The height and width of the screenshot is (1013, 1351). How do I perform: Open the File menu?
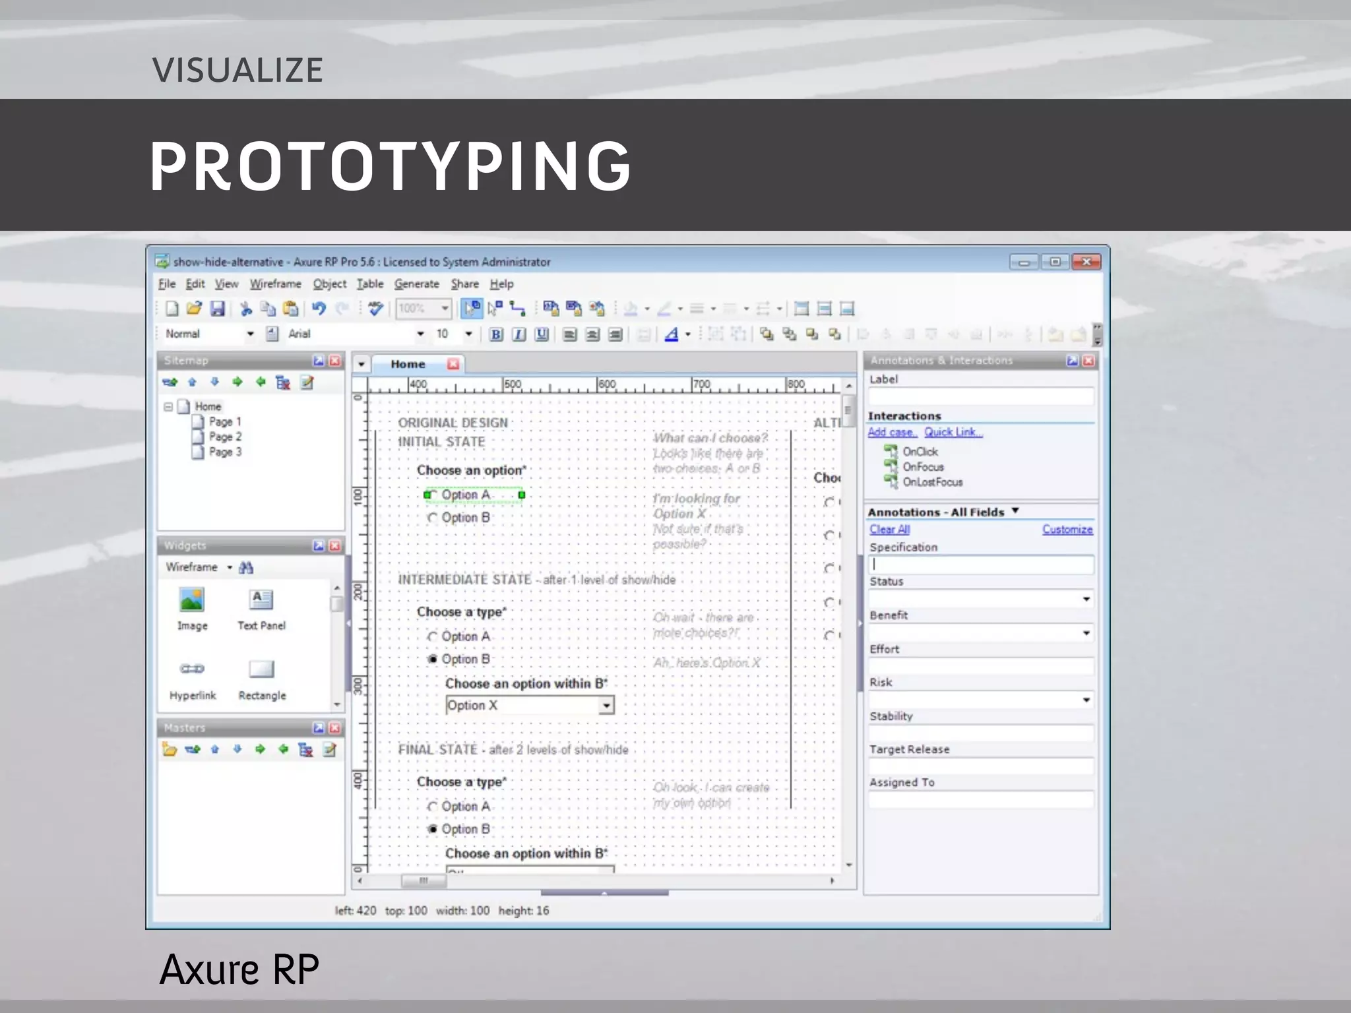pyautogui.click(x=167, y=284)
